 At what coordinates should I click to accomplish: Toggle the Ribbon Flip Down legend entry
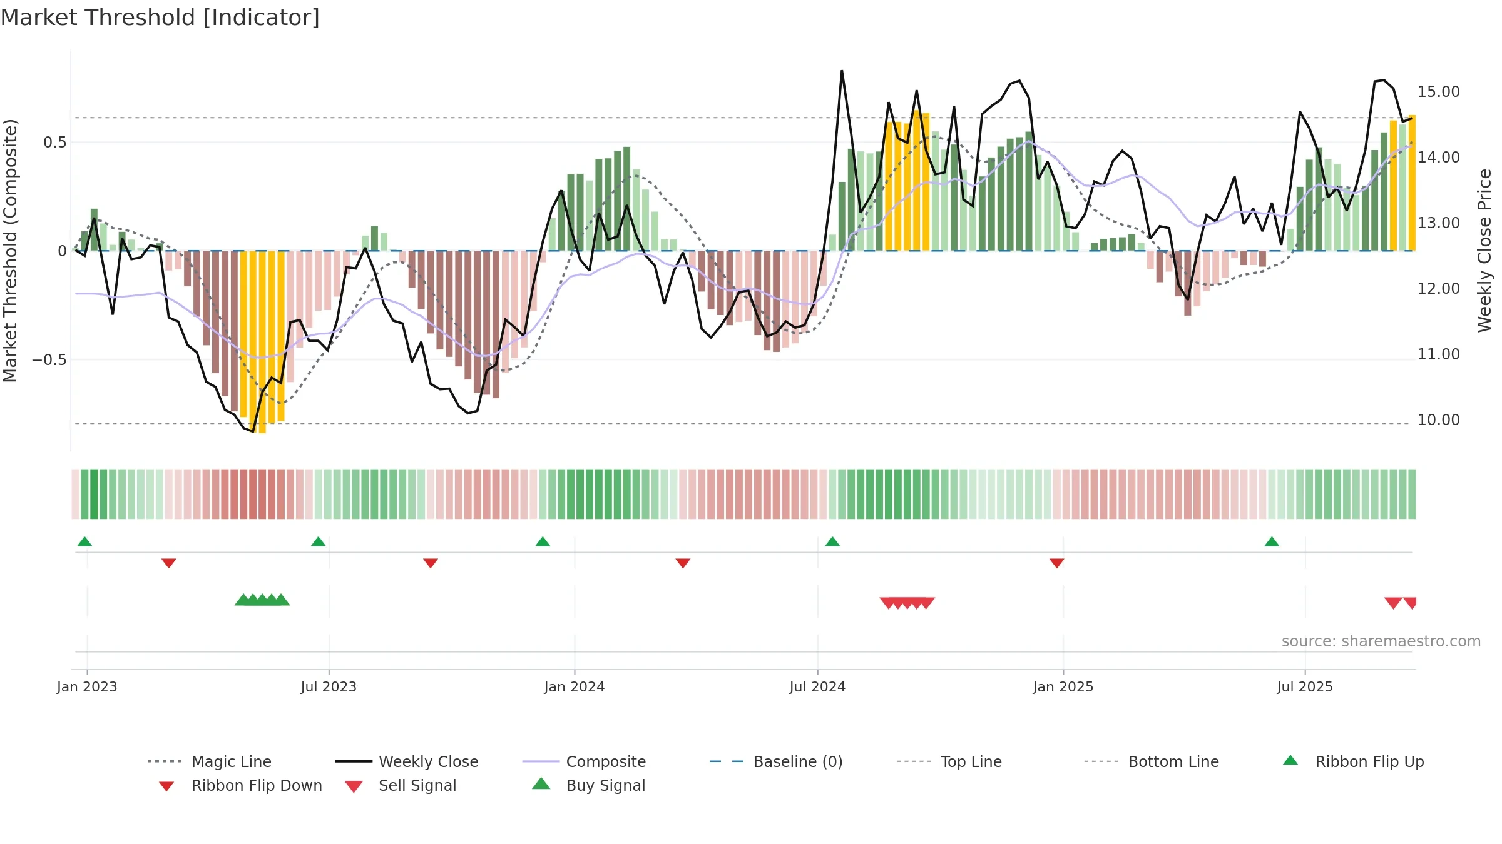pos(240,785)
